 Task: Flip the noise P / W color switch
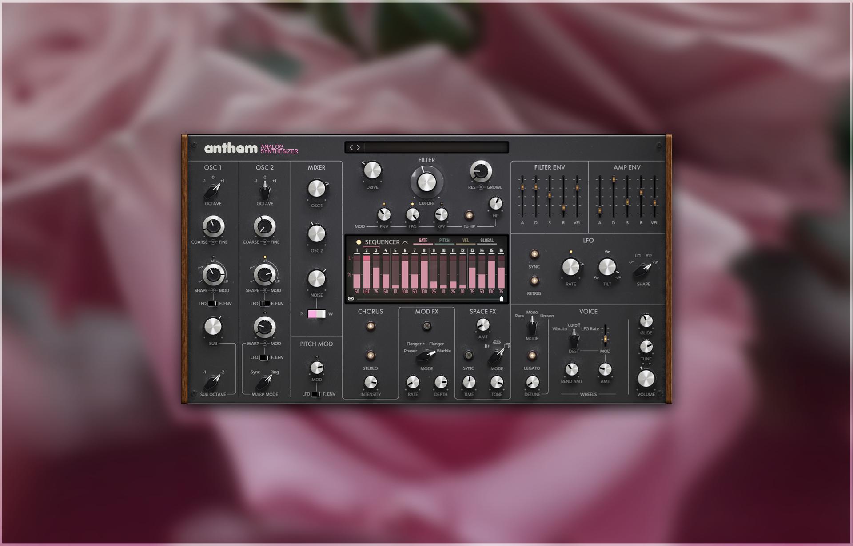click(317, 314)
